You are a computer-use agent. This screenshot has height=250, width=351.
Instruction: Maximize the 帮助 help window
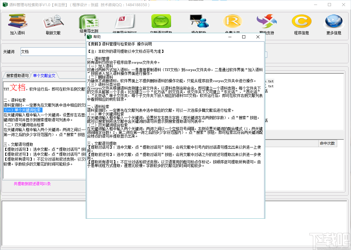click(x=244, y=37)
